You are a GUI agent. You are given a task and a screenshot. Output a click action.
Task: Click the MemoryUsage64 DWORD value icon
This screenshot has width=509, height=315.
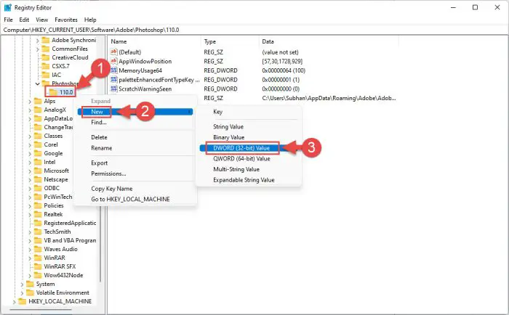[113, 70]
